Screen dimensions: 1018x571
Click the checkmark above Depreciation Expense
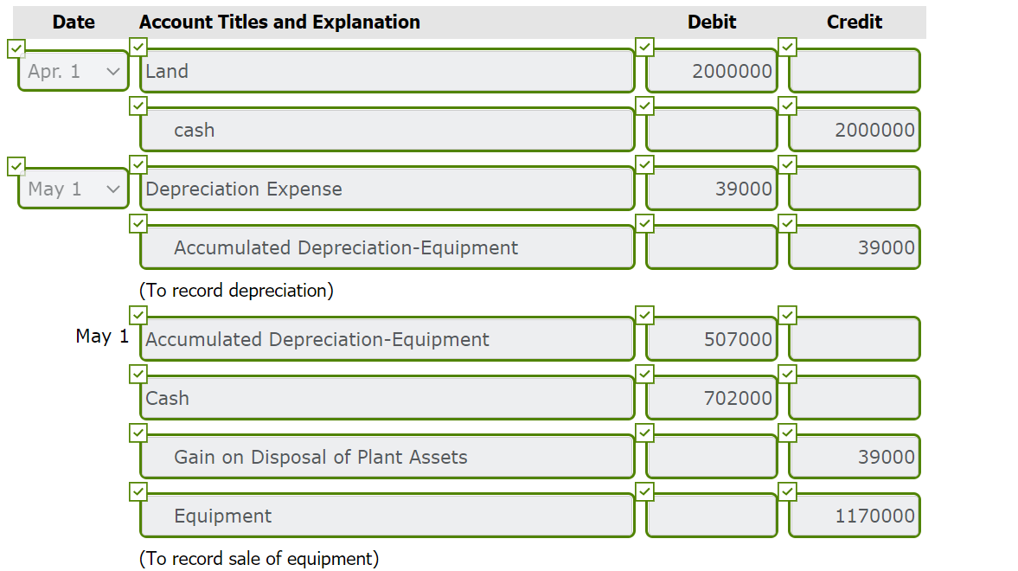(138, 164)
